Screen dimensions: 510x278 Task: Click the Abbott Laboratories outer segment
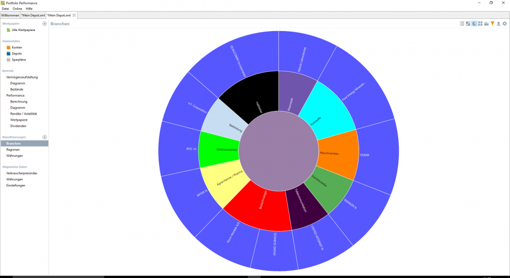(304, 53)
